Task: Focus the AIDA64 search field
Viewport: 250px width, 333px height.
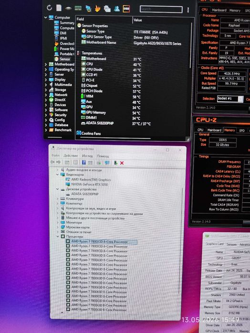Action: click(x=161, y=9)
